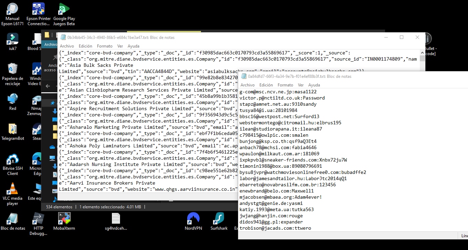Launch the Bloc de notas desktop shortcut

13,221
